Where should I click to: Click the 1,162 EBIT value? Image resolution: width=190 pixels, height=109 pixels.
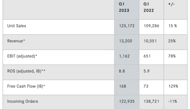pos(124,56)
